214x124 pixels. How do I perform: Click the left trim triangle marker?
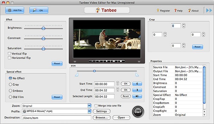[77, 75]
